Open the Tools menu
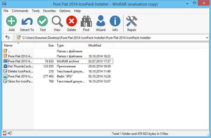Image resolution: width=211 pixels, height=138 pixels. point(36,11)
